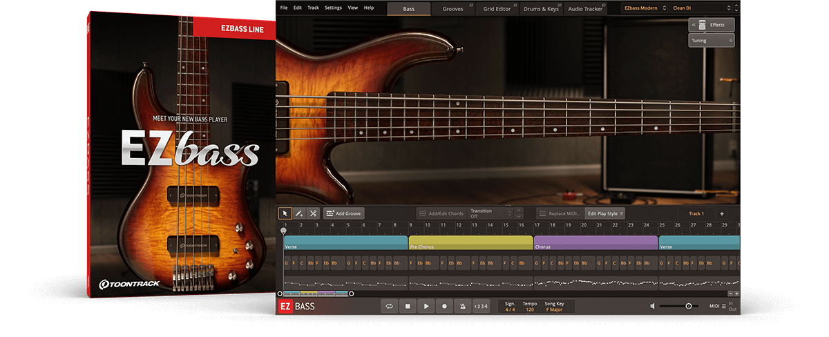Toggle loop playback on

pyautogui.click(x=390, y=306)
